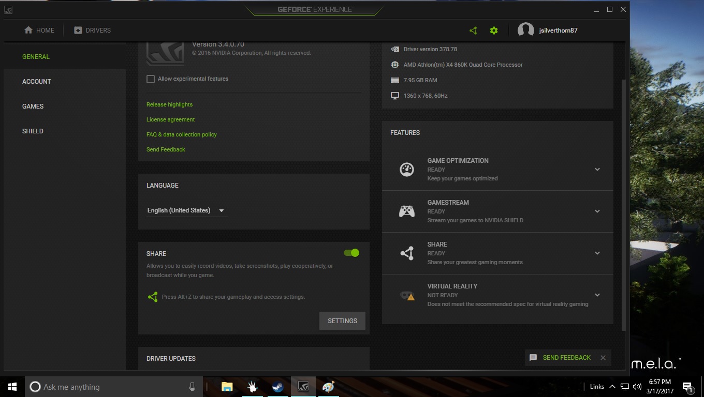Open the English (United States) language dropdown

tap(186, 210)
